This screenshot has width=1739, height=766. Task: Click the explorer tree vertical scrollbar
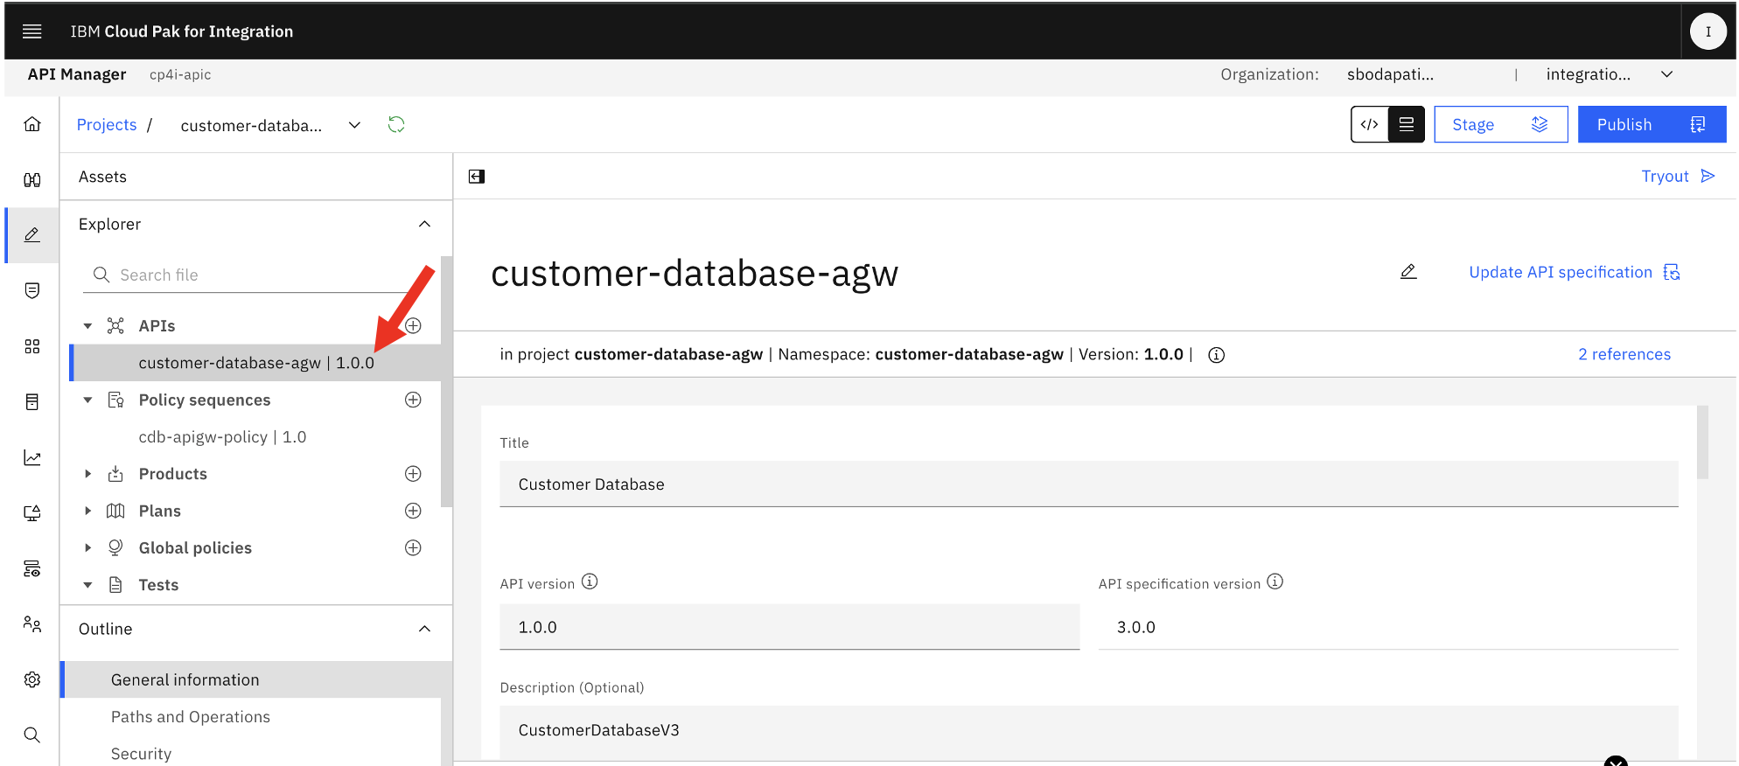pos(446,382)
